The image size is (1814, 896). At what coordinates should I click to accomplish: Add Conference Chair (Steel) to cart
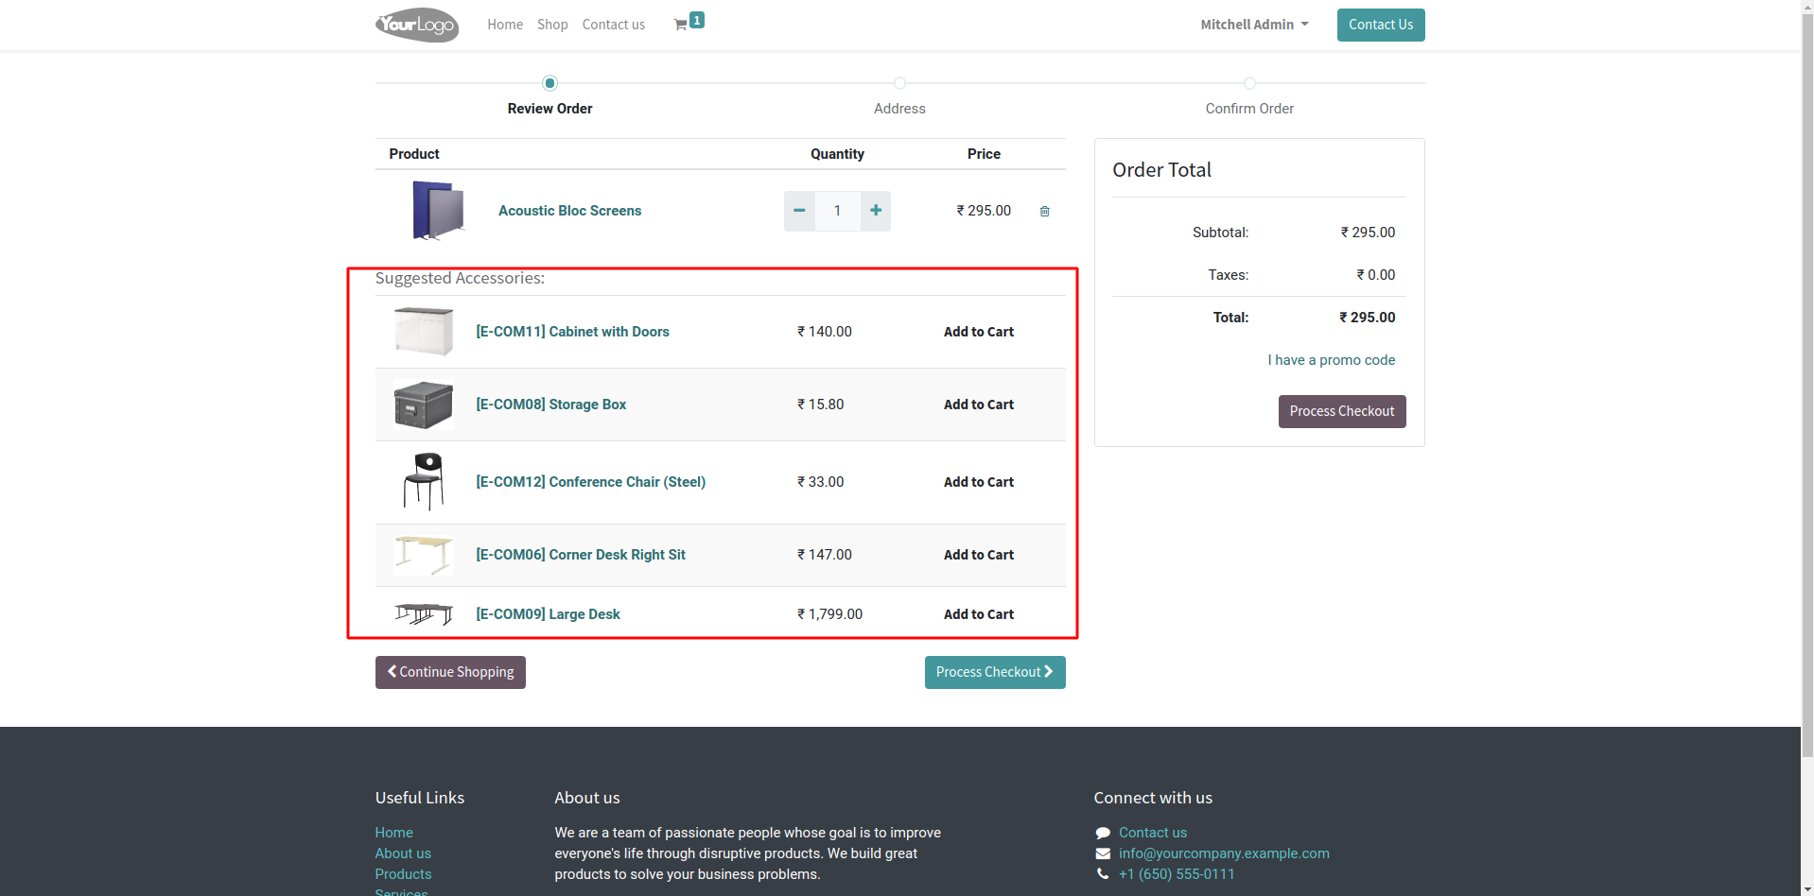979,482
